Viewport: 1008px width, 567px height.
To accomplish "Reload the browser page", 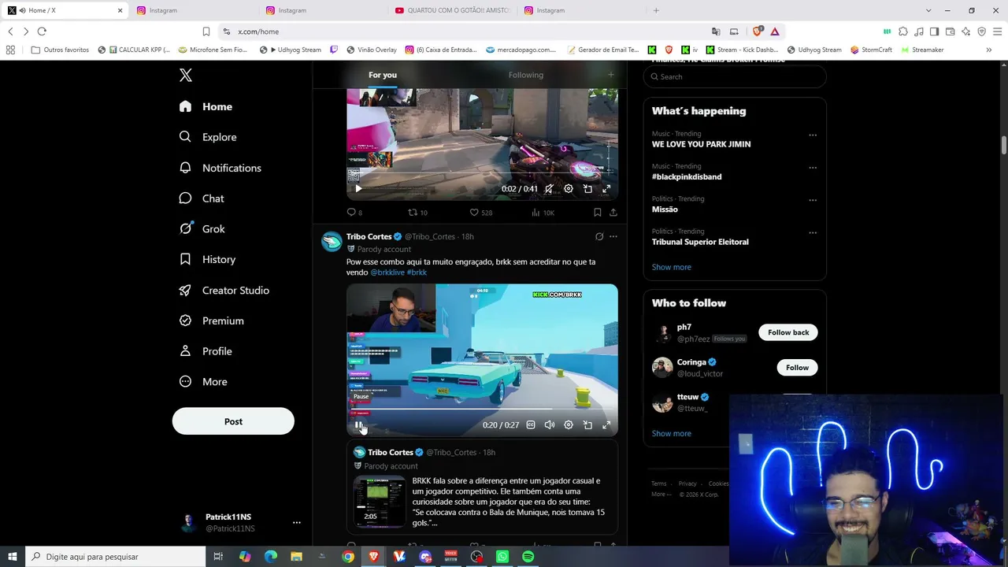I will (x=42, y=31).
